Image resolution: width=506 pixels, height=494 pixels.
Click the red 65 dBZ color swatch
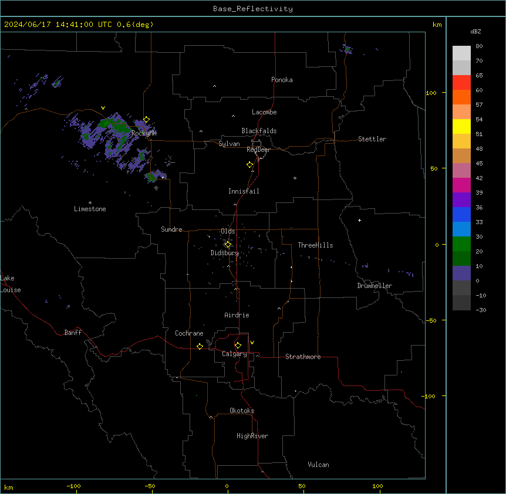461,82
